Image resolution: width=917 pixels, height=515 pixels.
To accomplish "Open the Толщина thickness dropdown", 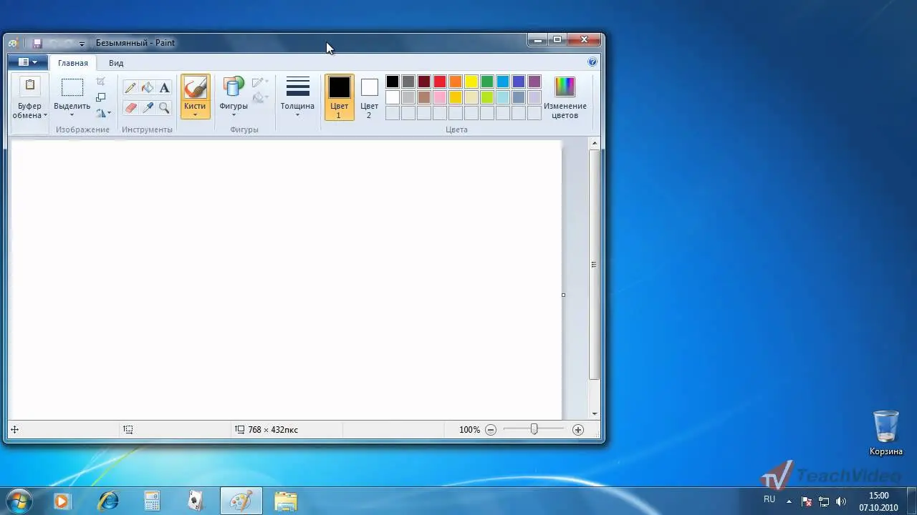I will click(x=297, y=97).
